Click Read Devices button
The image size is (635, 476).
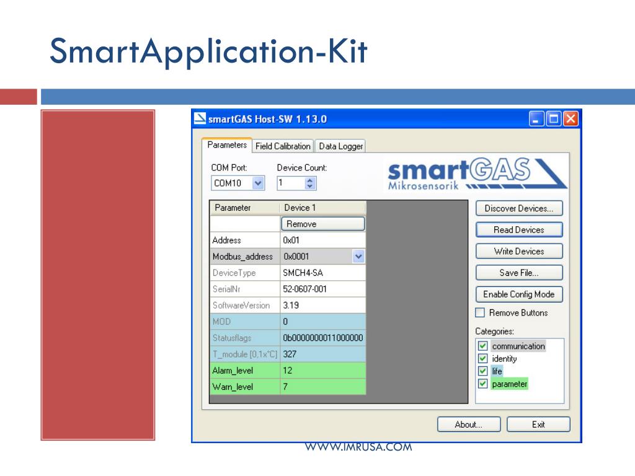(x=519, y=229)
